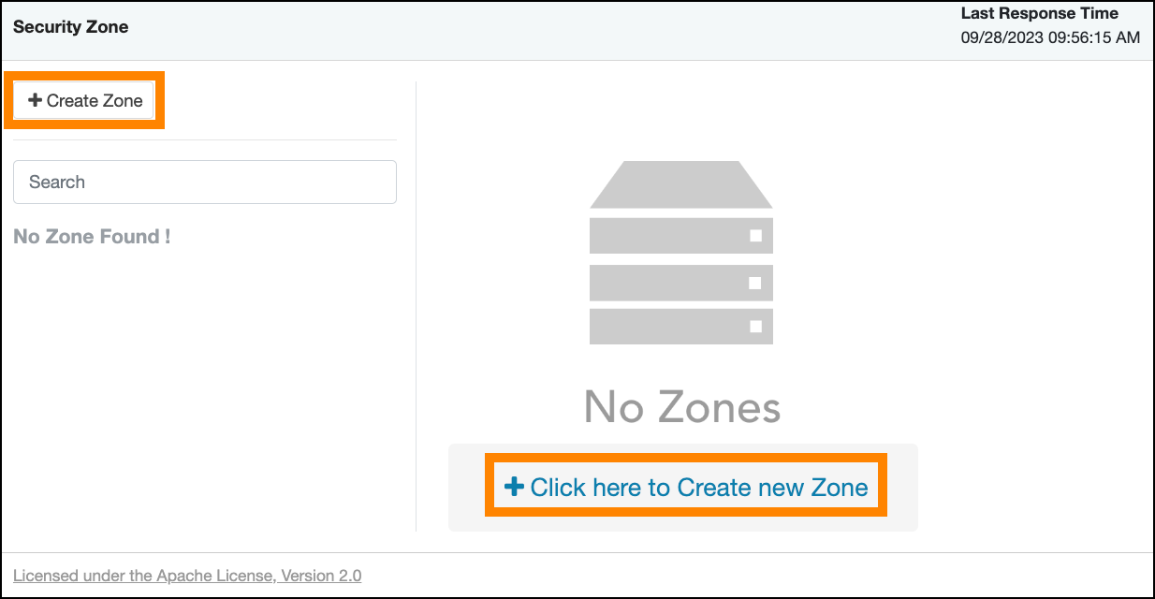
Task: Open the Apache License, Version 2.0 link
Action: [x=187, y=576]
